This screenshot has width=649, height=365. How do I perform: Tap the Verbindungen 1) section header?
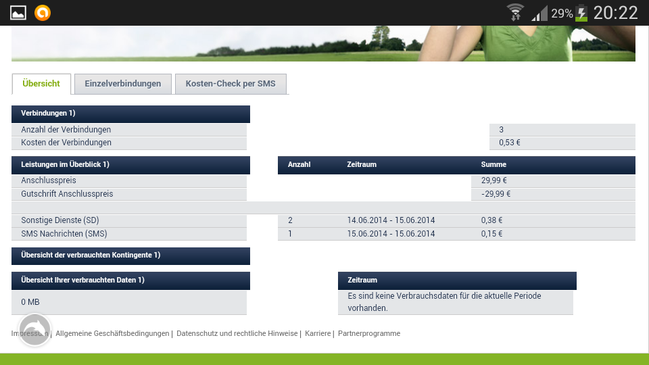click(130, 114)
